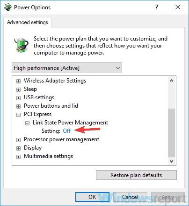Expand the Sleep tree node
The height and width of the screenshot is (206, 189).
click(x=18, y=89)
